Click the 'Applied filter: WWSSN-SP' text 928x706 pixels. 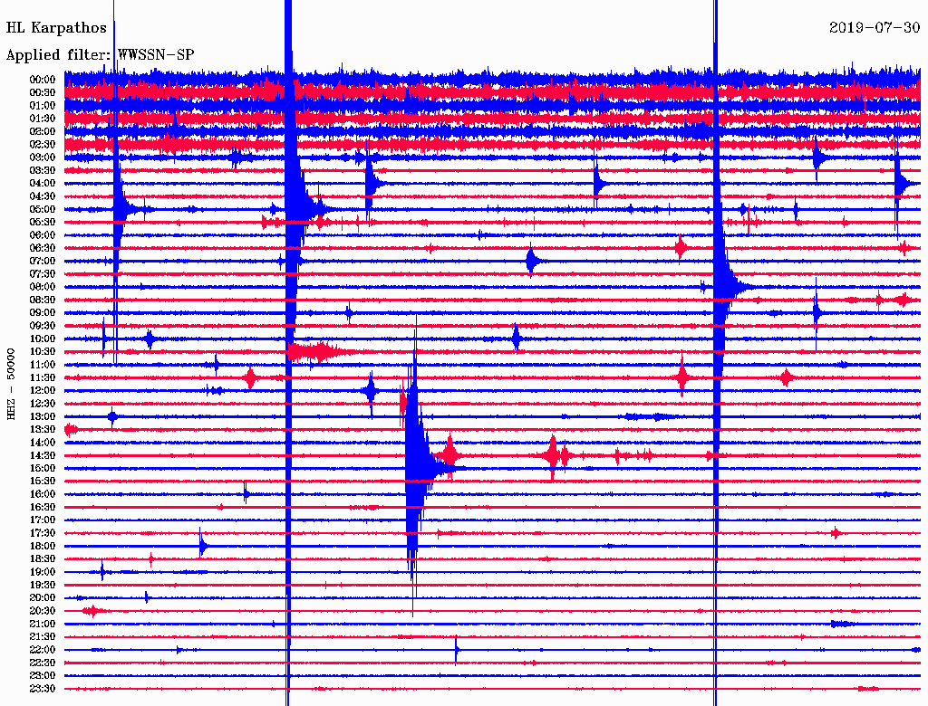100,55
